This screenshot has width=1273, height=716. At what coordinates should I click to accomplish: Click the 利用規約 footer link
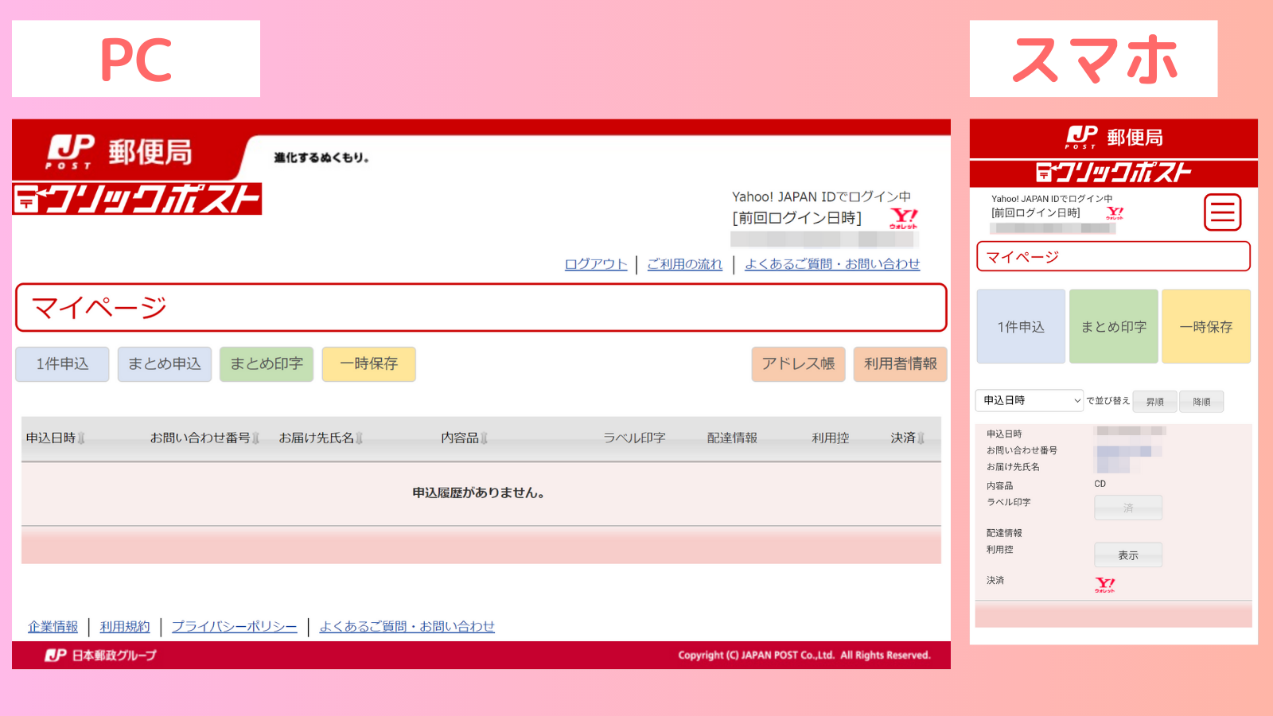[124, 626]
